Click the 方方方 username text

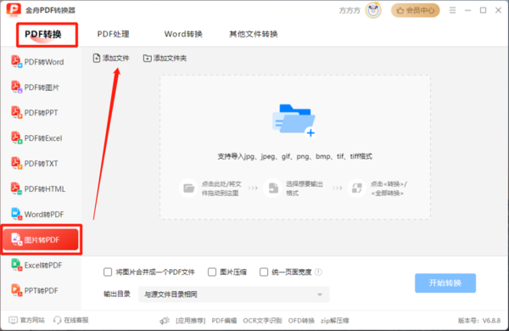(350, 10)
